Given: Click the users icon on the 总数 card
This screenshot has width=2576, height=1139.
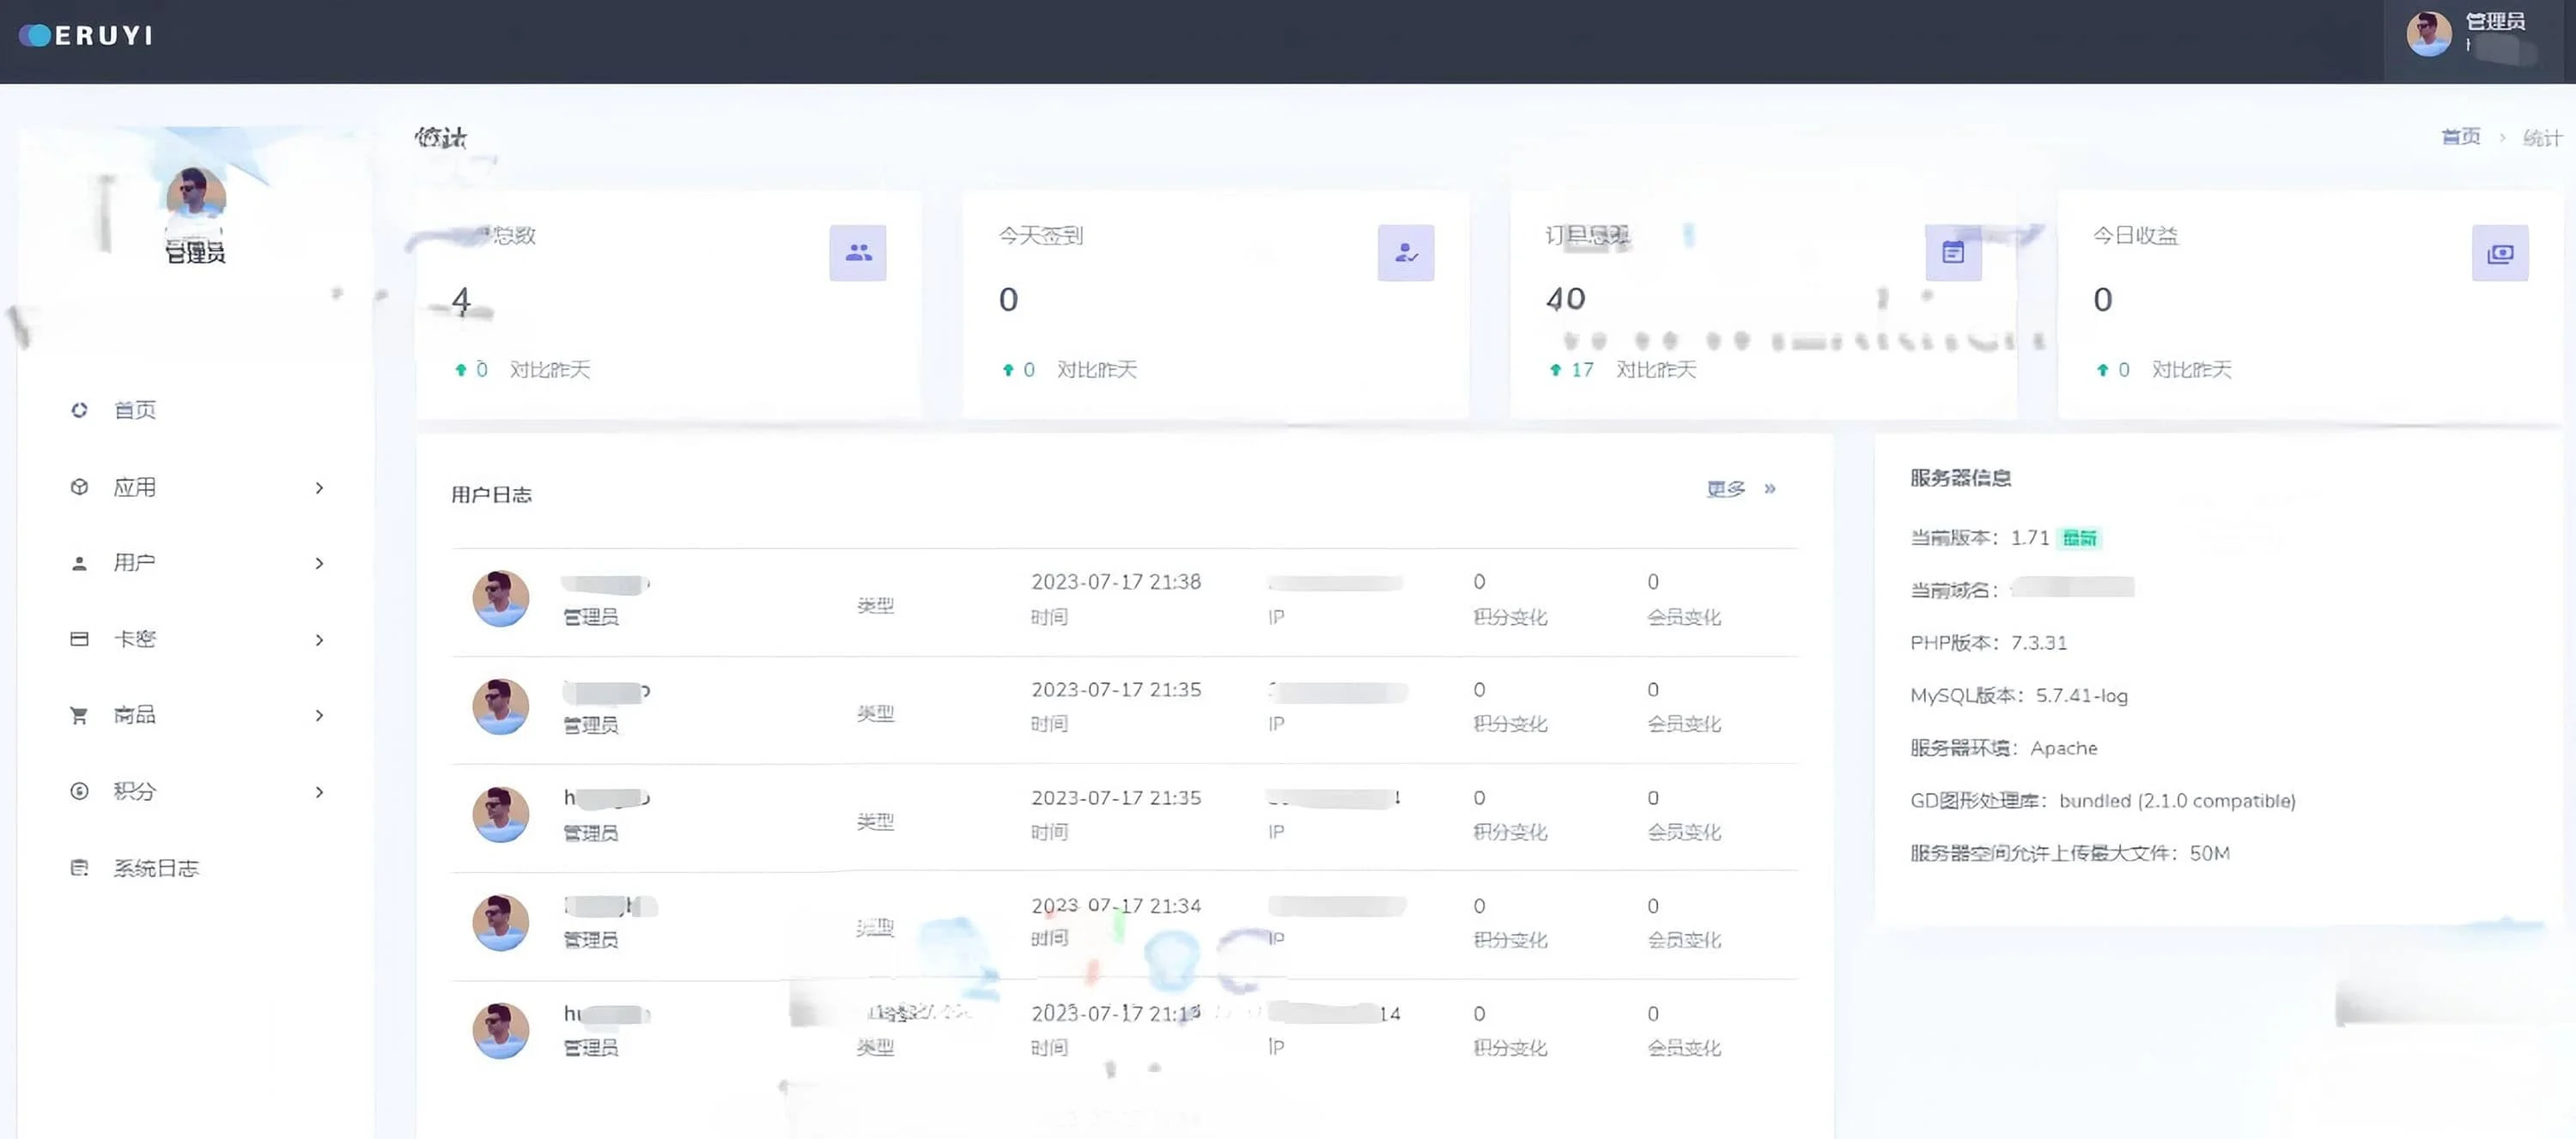Looking at the screenshot, I should click(x=858, y=253).
